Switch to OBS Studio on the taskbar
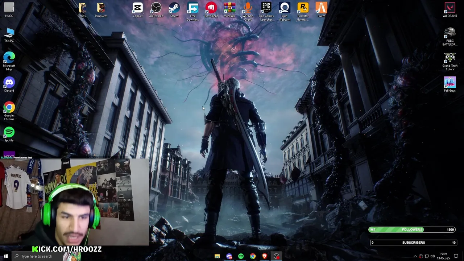Screen dimensions: 464x261 point(277,256)
